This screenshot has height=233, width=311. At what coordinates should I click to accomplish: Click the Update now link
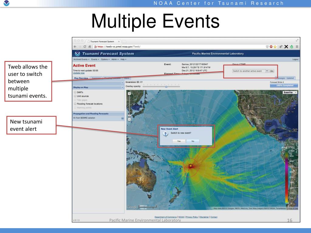click(x=79, y=73)
